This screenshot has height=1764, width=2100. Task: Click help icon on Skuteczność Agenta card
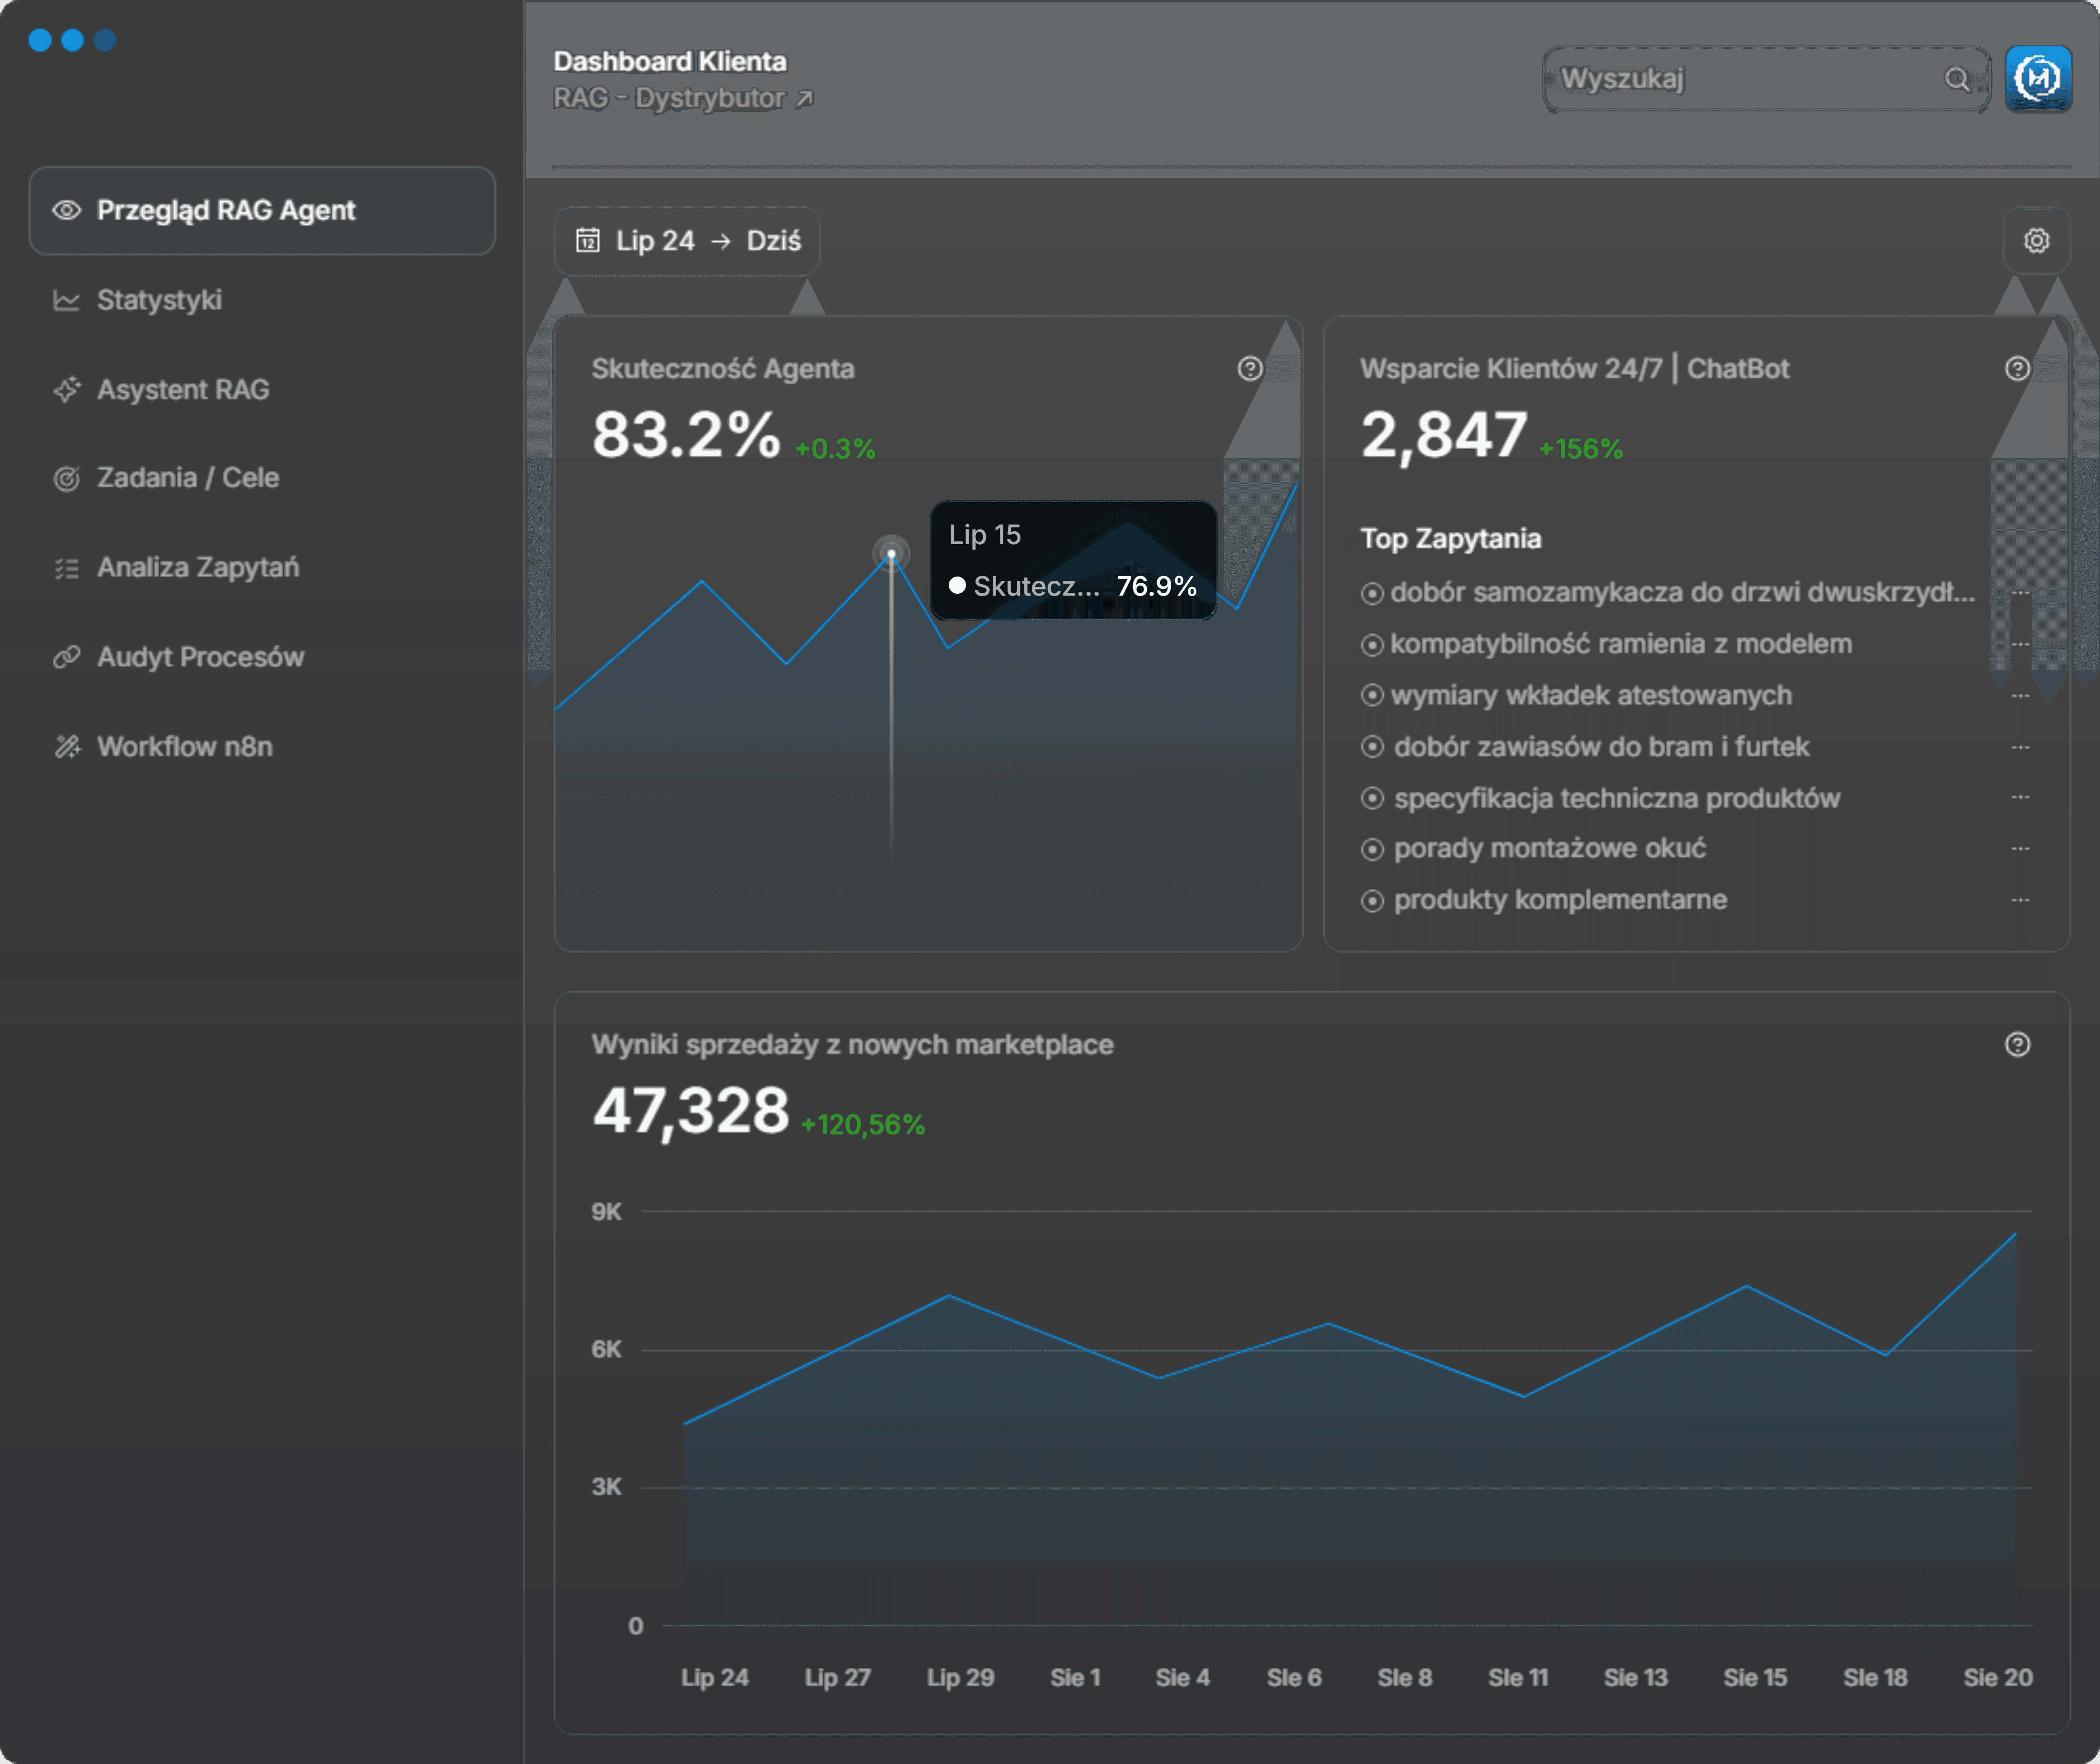pyautogui.click(x=1250, y=369)
